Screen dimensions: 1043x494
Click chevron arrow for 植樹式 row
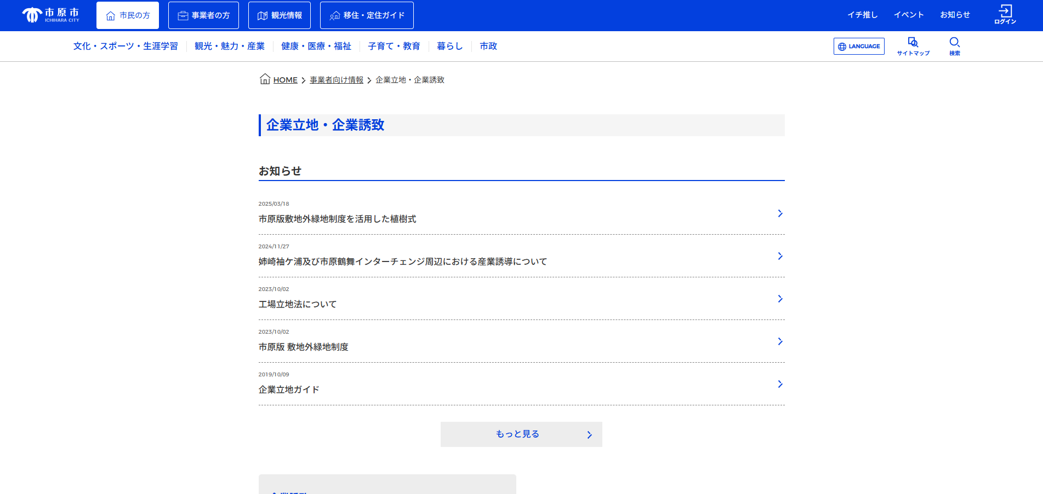(780, 213)
